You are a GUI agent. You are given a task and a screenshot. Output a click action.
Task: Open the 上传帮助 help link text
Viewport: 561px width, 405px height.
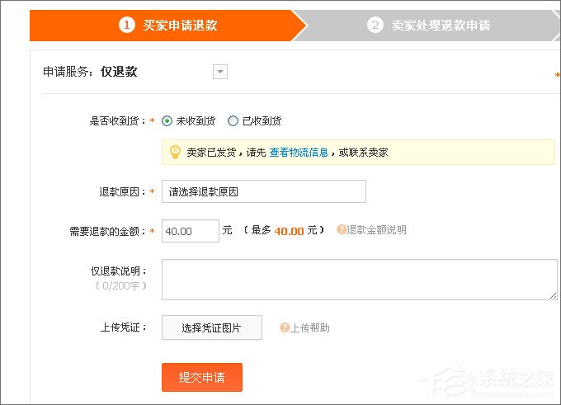(x=310, y=327)
